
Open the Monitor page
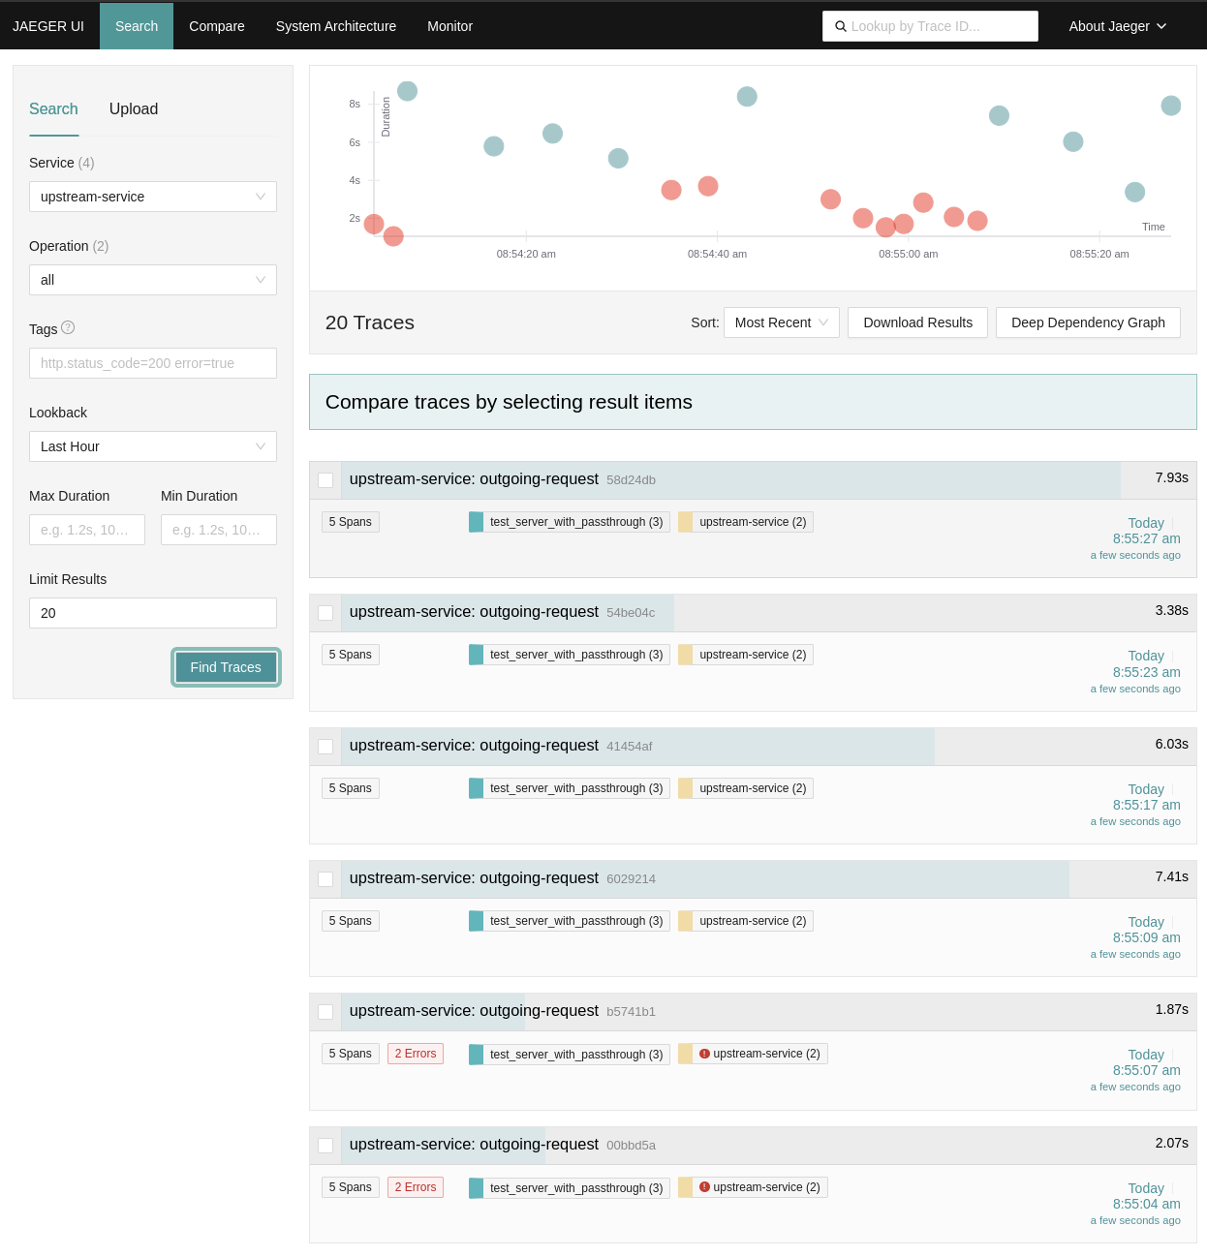[450, 26]
